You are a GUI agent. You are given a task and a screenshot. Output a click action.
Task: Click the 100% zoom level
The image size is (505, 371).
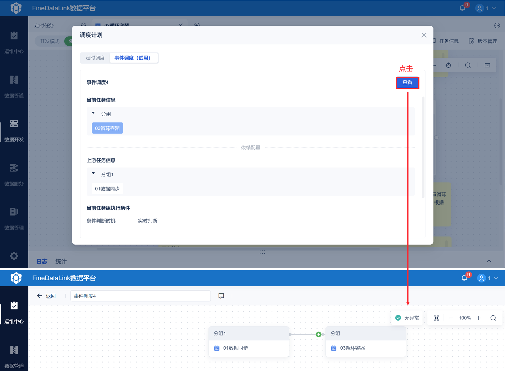pos(465,318)
